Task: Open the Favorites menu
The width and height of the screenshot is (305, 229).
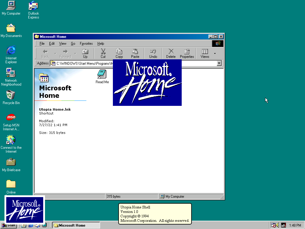Action: pyautogui.click(x=86, y=44)
